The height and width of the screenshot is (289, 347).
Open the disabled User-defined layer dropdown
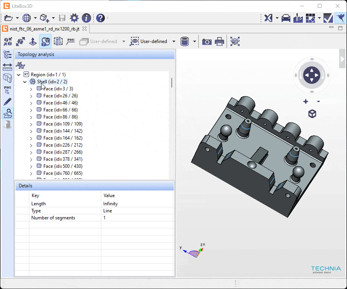pyautogui.click(x=124, y=41)
